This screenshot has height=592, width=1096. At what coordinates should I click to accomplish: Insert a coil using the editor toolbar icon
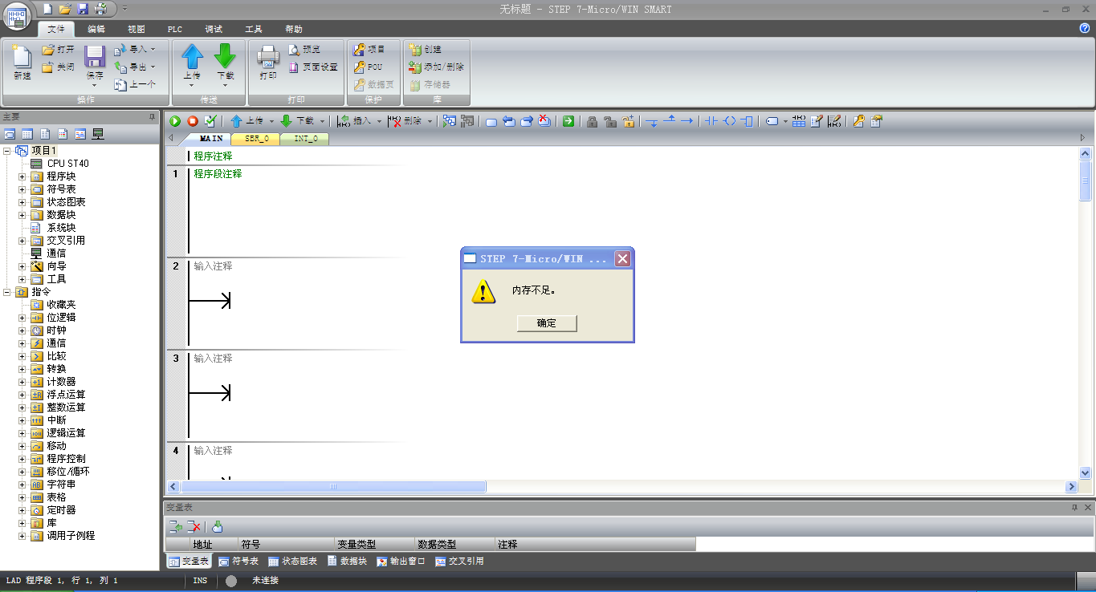[x=729, y=121]
